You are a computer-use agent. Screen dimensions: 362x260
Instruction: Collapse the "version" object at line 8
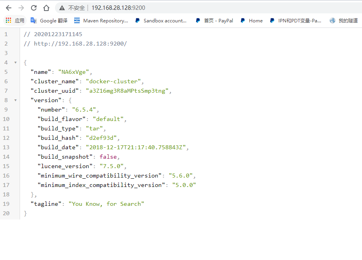(x=15, y=100)
